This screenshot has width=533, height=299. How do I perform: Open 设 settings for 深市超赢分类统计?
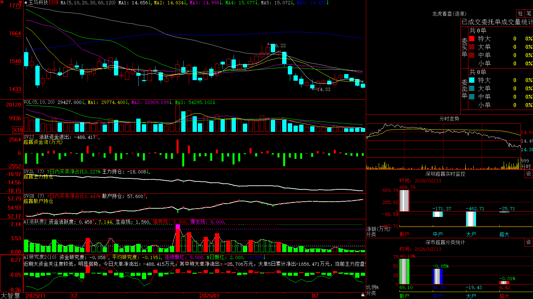pos(529,242)
